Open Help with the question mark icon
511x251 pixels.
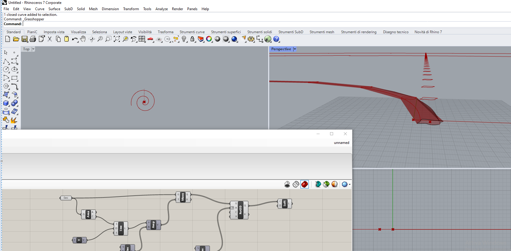[276, 39]
